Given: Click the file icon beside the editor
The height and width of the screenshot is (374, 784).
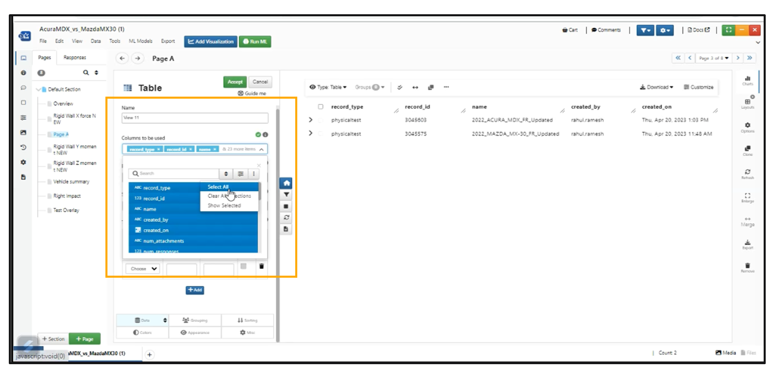Looking at the screenshot, I should click(286, 229).
